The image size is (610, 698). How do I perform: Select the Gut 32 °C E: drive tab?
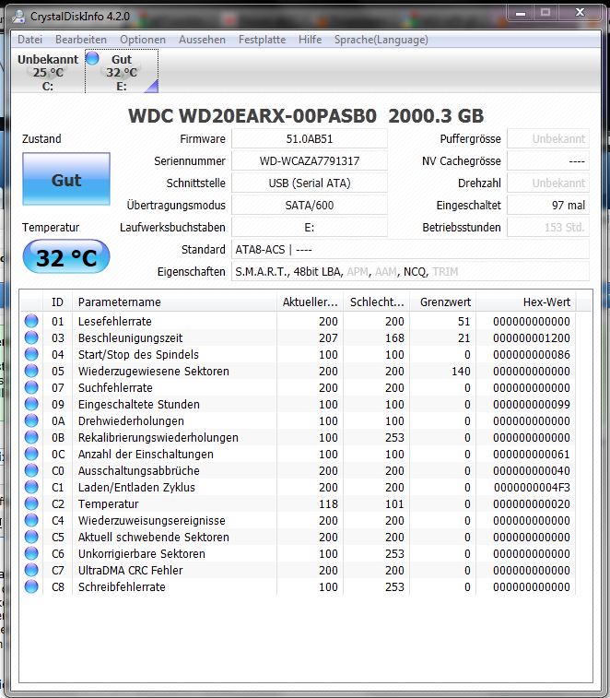(x=122, y=72)
